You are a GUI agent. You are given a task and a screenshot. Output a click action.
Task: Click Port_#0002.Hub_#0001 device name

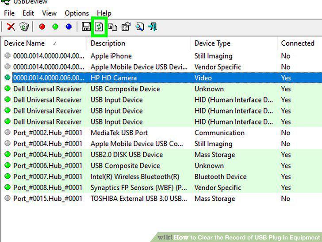pyautogui.click(x=48, y=133)
